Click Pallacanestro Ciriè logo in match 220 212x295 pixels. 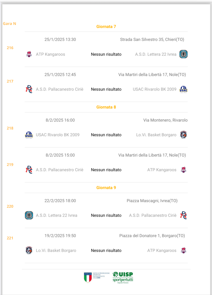click(183, 215)
